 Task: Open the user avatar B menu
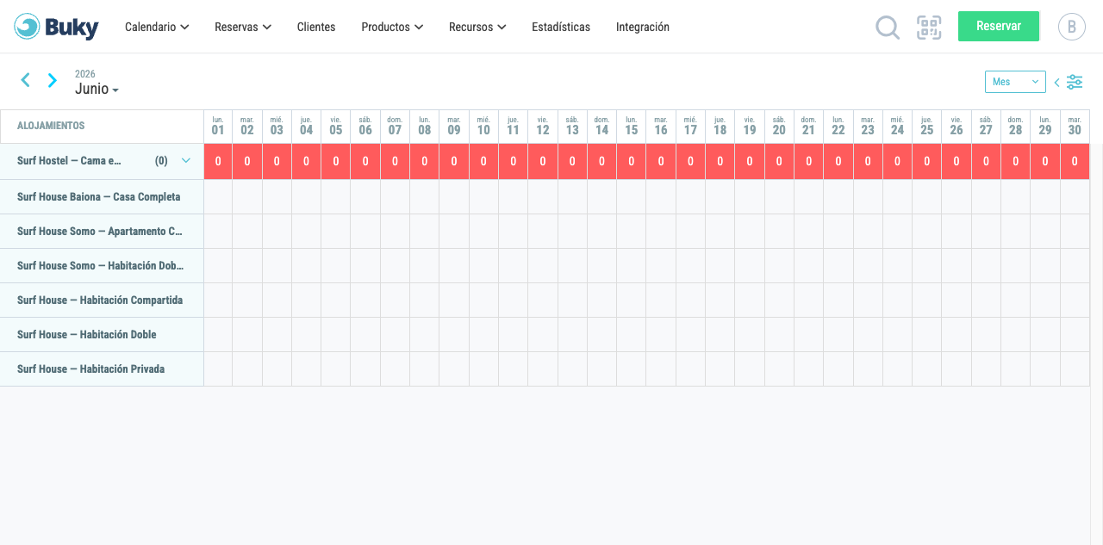pos(1071,27)
